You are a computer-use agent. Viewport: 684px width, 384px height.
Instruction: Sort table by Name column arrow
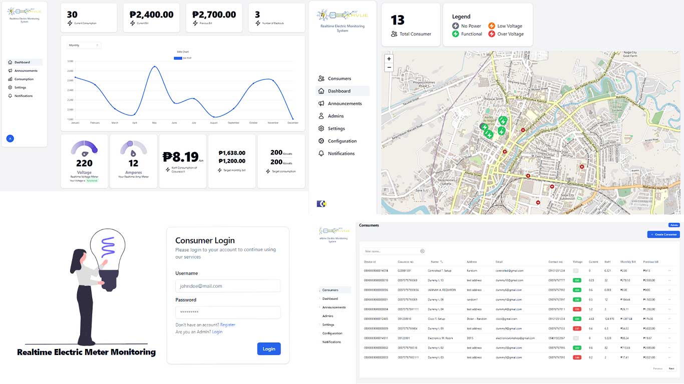442,262
